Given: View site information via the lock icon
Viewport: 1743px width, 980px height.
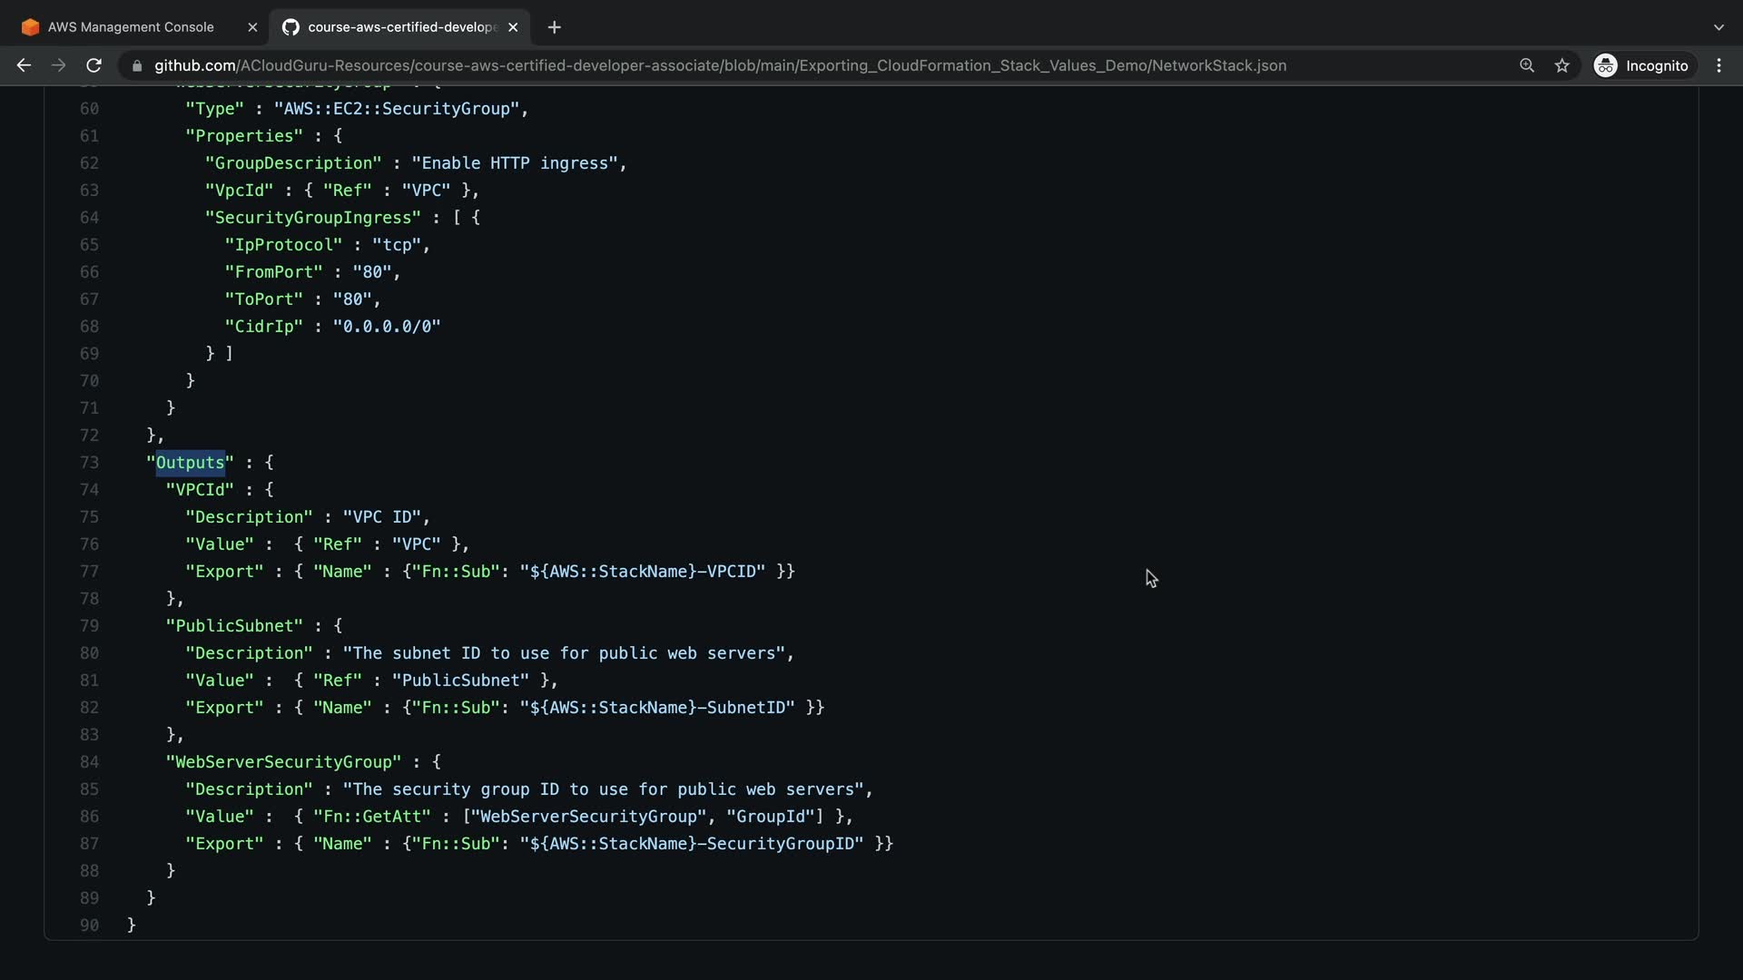Looking at the screenshot, I should (137, 65).
